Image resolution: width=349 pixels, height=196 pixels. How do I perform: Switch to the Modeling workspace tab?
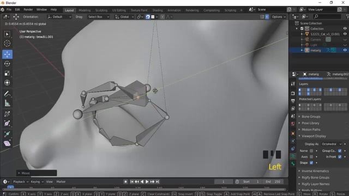click(85, 10)
